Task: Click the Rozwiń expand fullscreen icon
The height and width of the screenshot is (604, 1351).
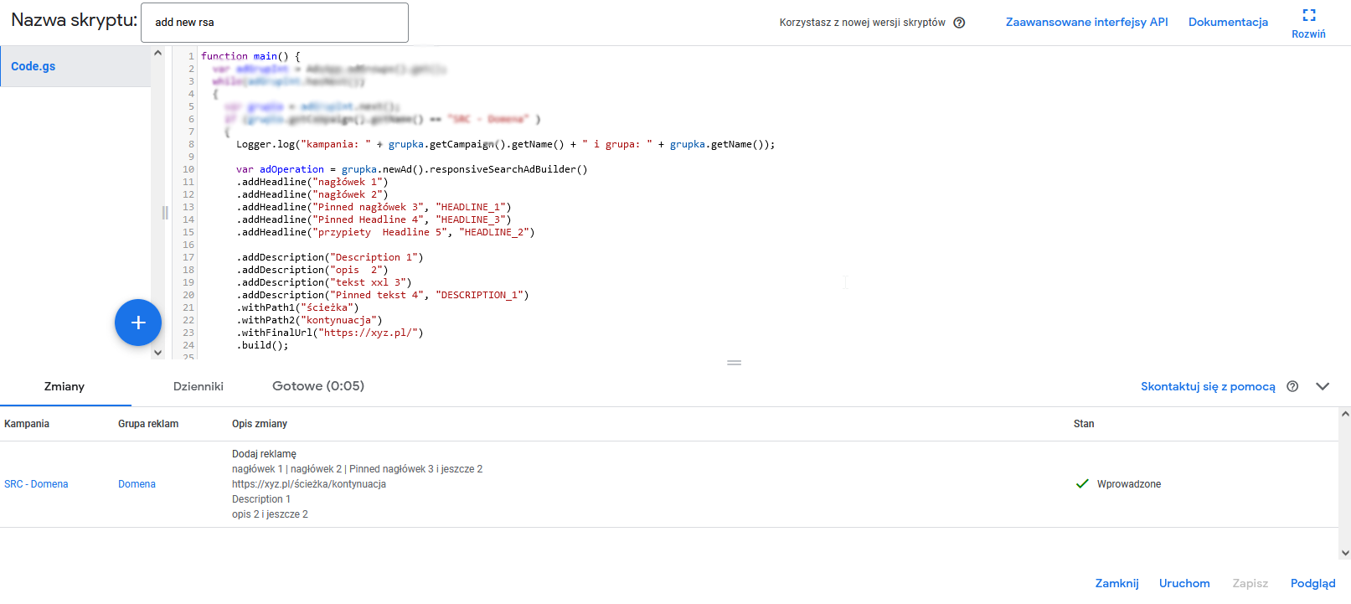Action: pos(1309,15)
